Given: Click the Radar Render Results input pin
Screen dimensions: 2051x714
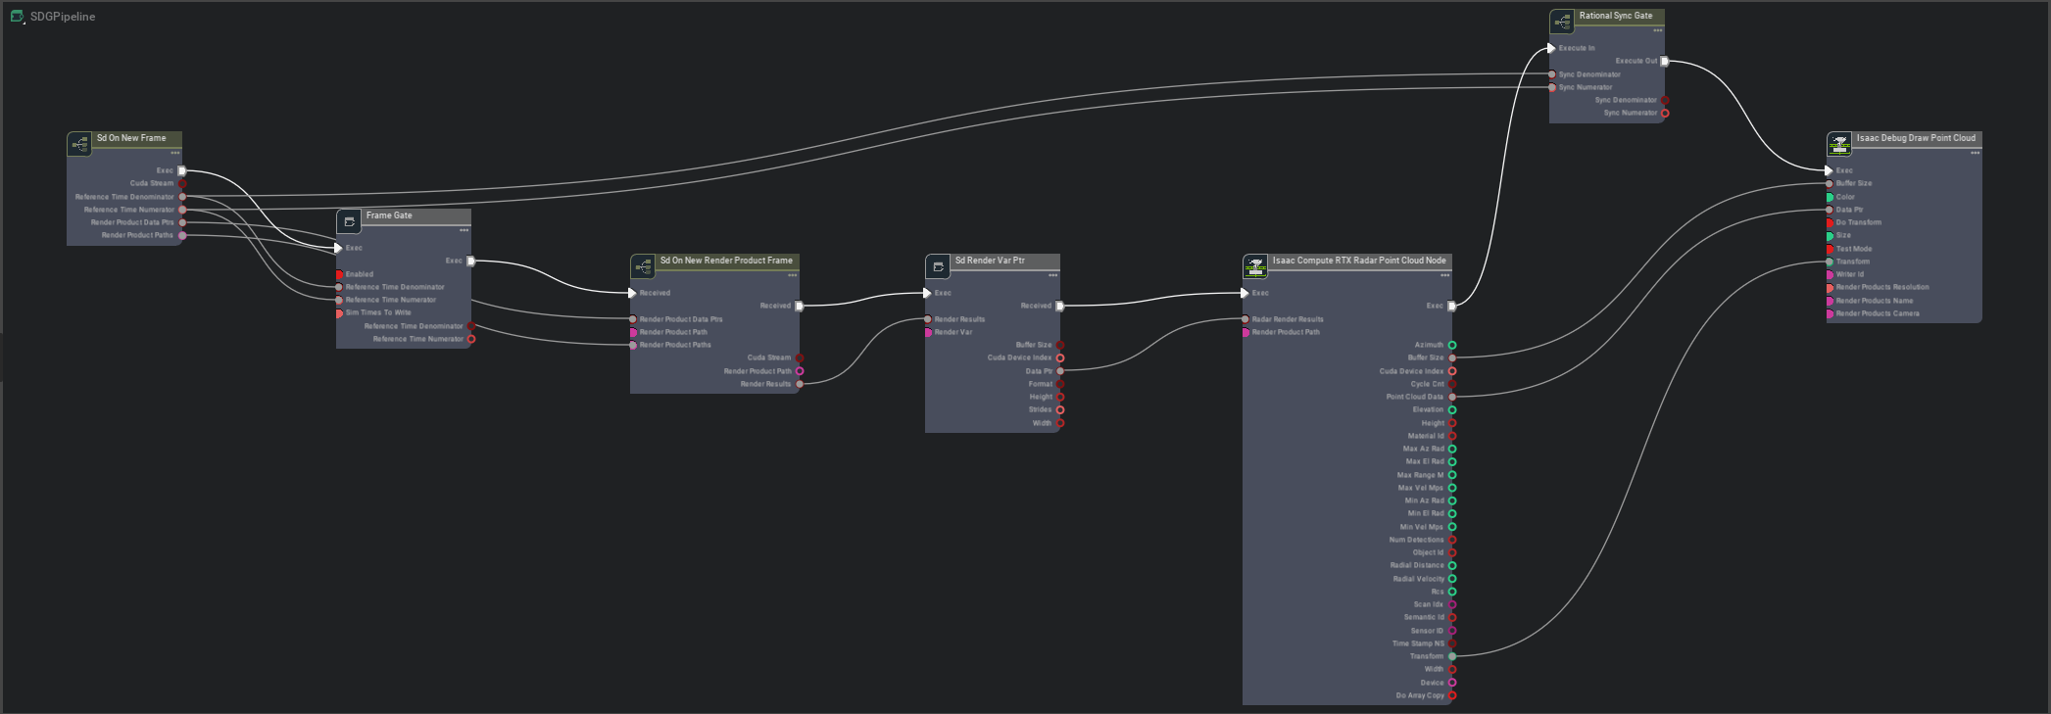Looking at the screenshot, I should click(1245, 319).
